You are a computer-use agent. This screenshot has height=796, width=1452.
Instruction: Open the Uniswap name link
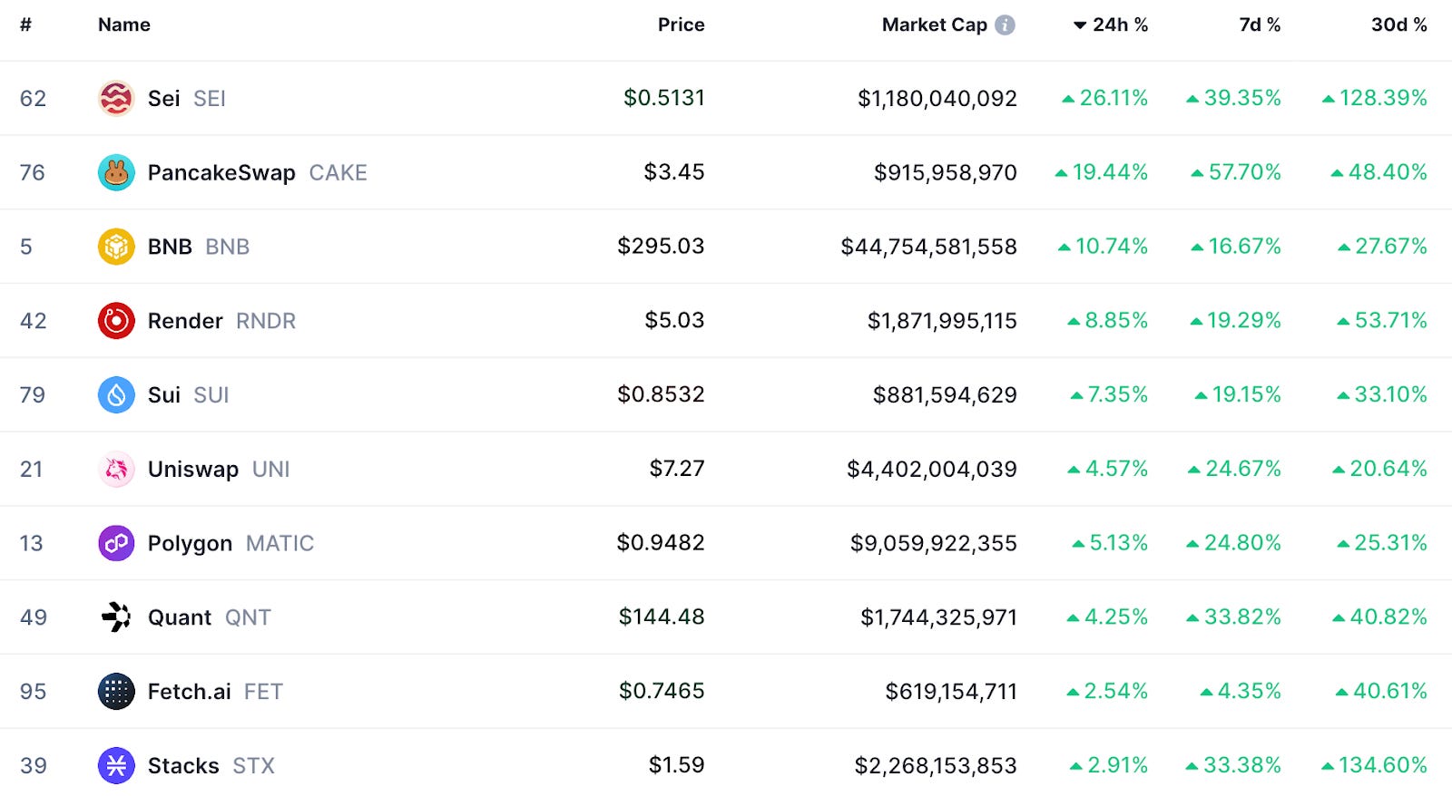click(x=193, y=469)
